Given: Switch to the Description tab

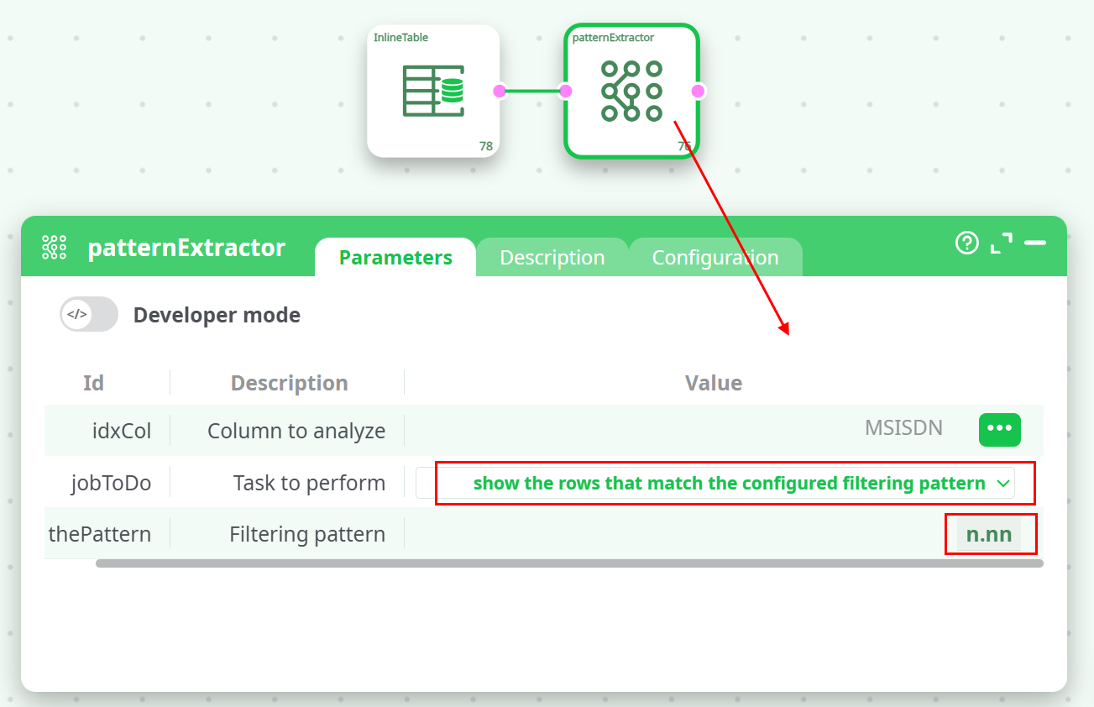Looking at the screenshot, I should tap(552, 258).
